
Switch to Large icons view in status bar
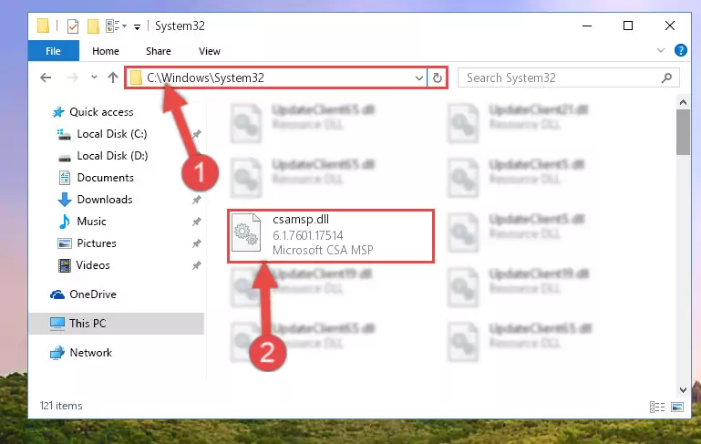pos(677,407)
